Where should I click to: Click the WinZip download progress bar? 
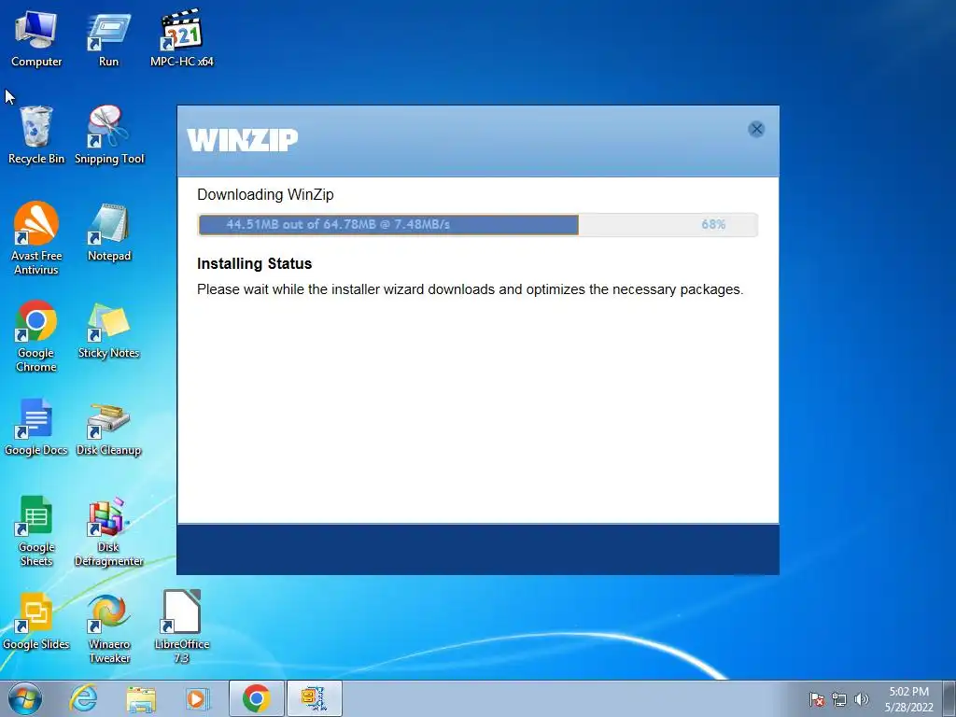pos(477,224)
